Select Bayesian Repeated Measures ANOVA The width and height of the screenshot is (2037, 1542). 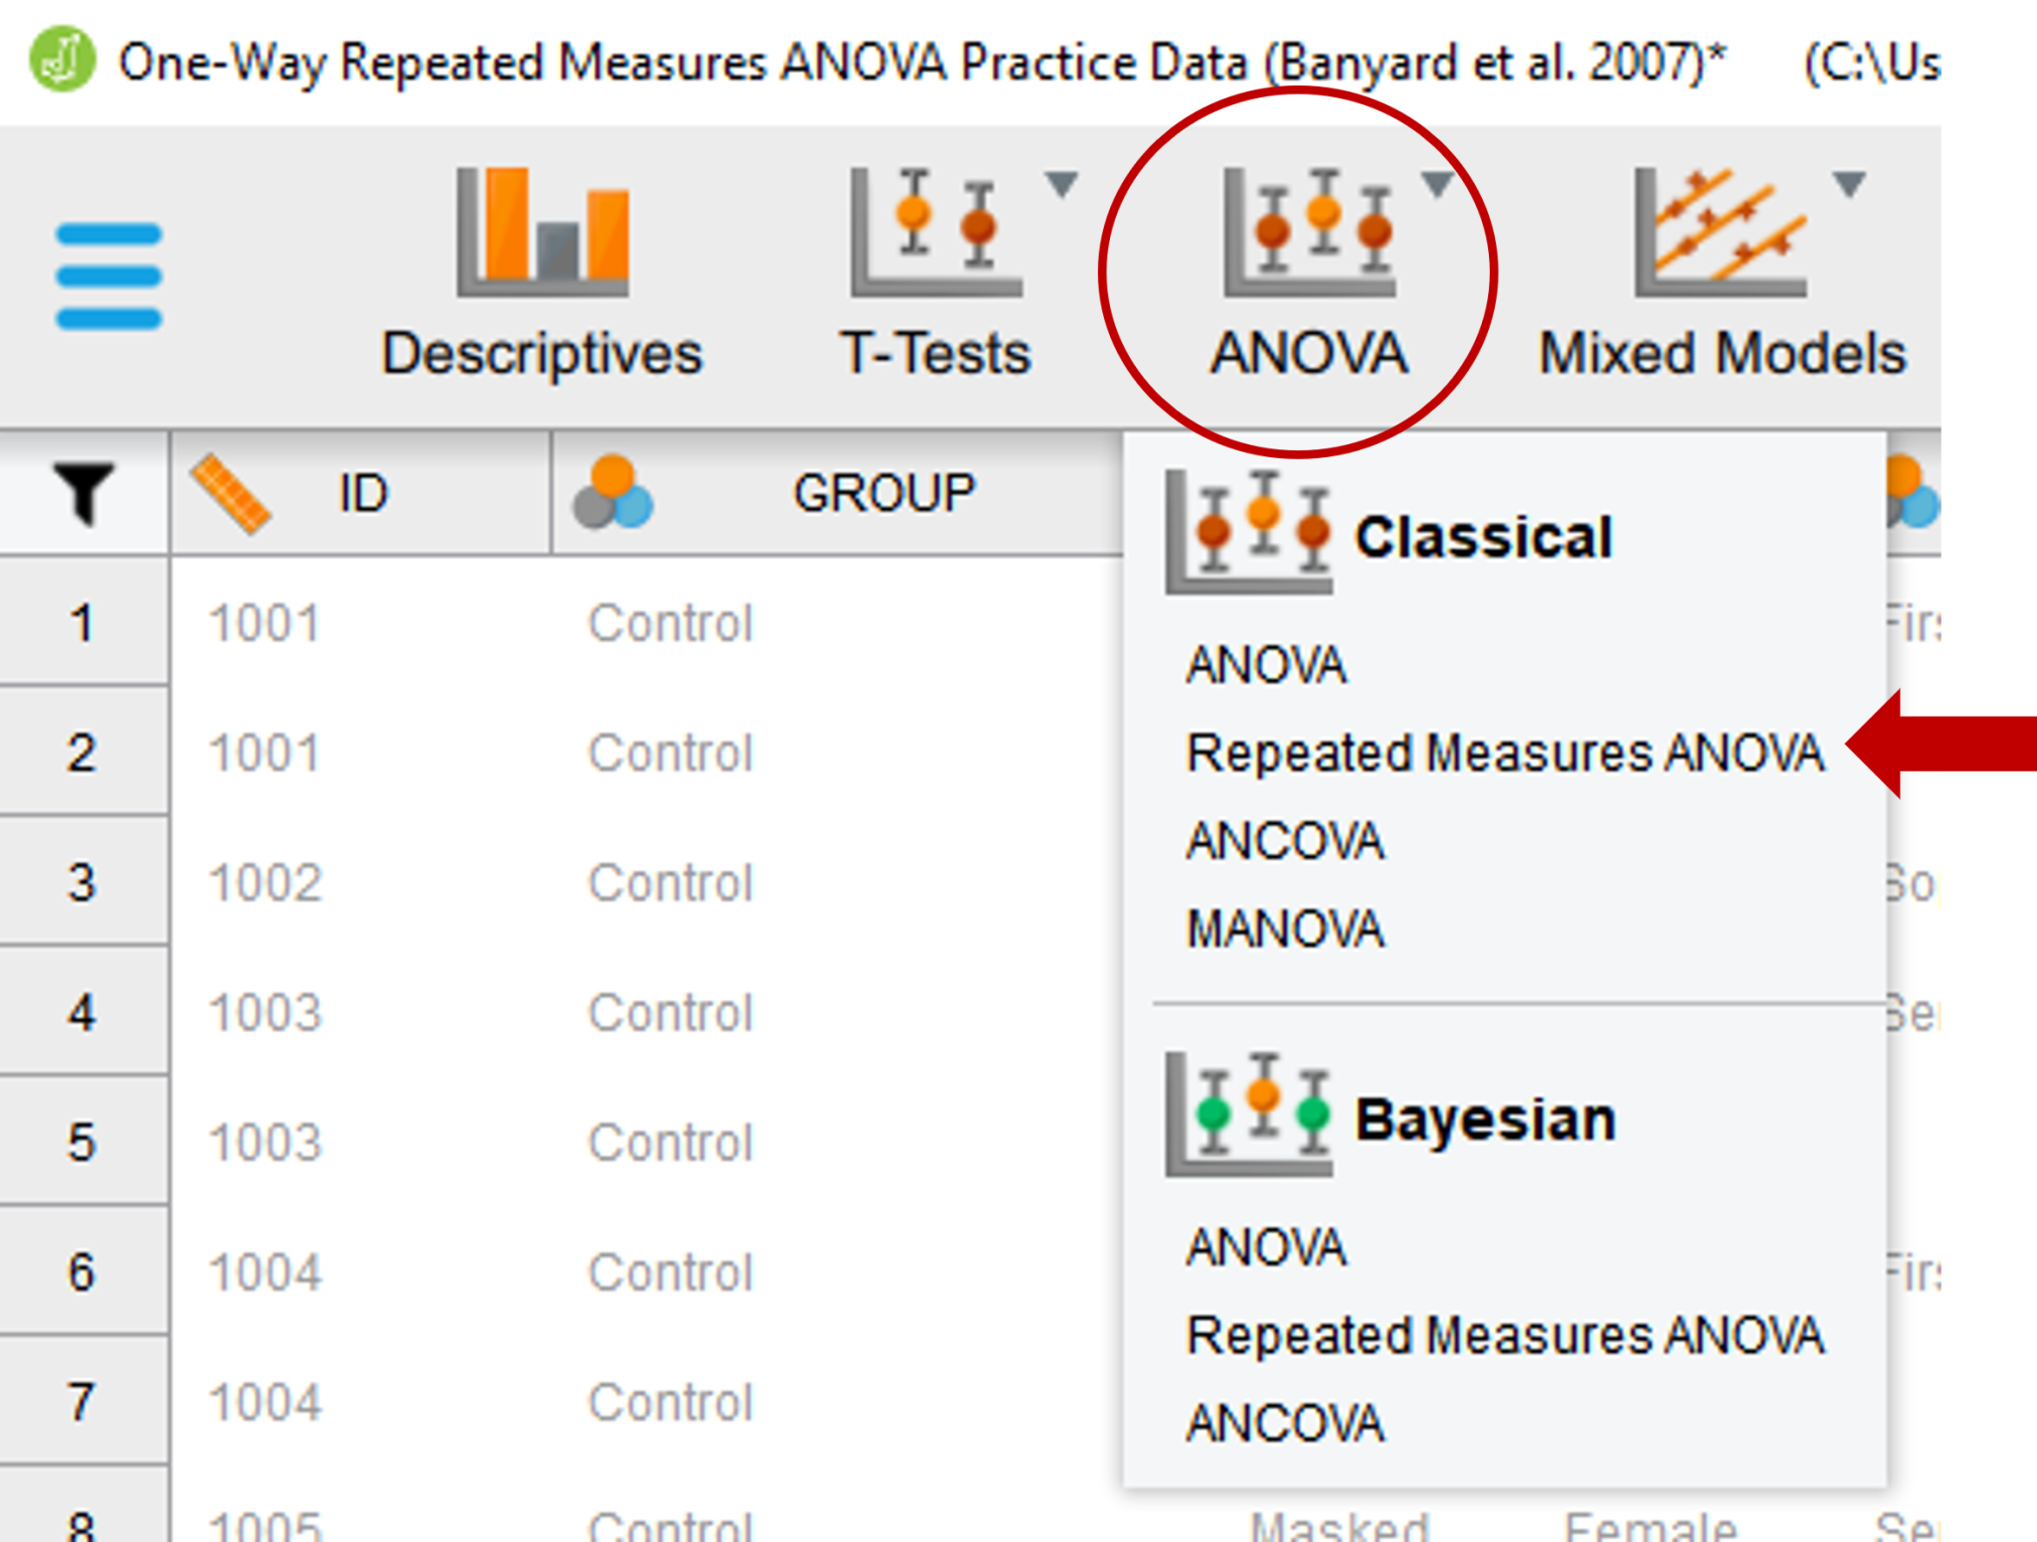[x=1506, y=1336]
